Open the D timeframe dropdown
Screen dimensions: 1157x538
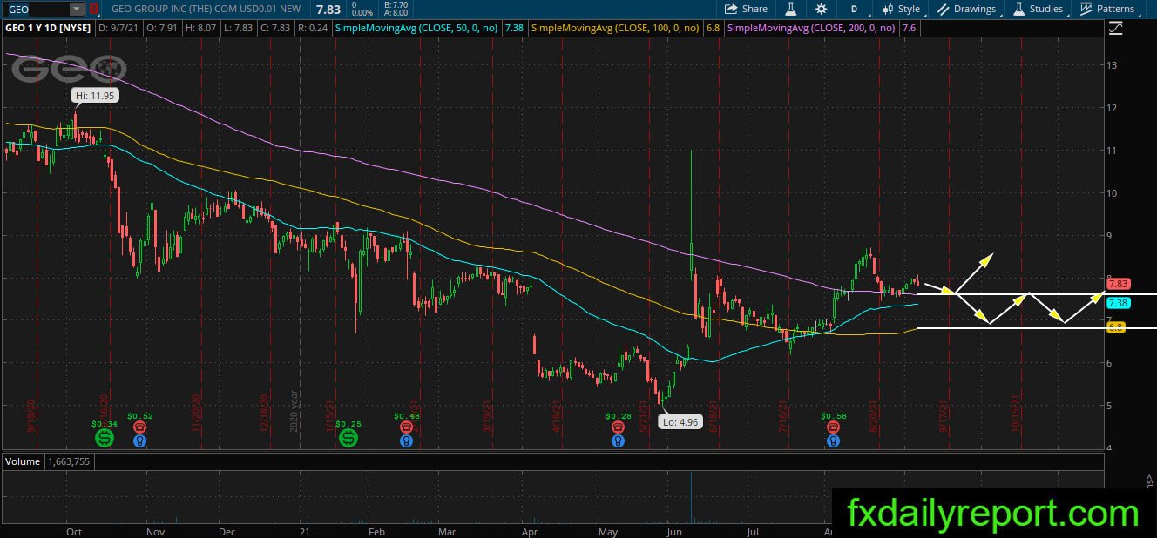pos(854,9)
